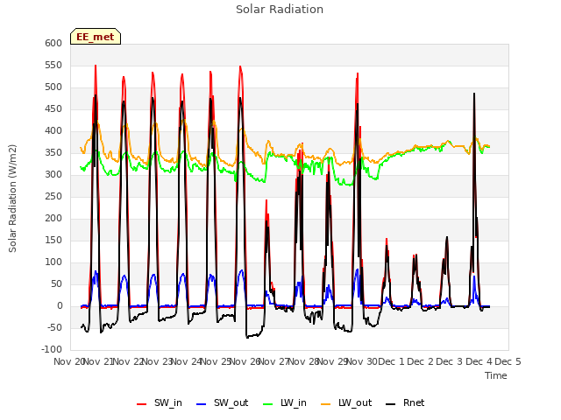561x420 pixels.
Task: Click the Dec 1 x-axis label
Action: 391,361
